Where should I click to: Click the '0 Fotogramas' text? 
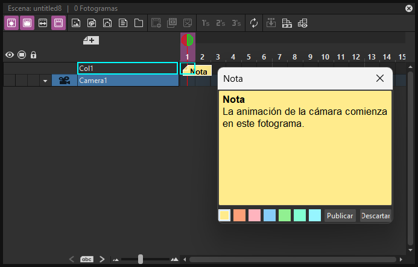click(96, 8)
